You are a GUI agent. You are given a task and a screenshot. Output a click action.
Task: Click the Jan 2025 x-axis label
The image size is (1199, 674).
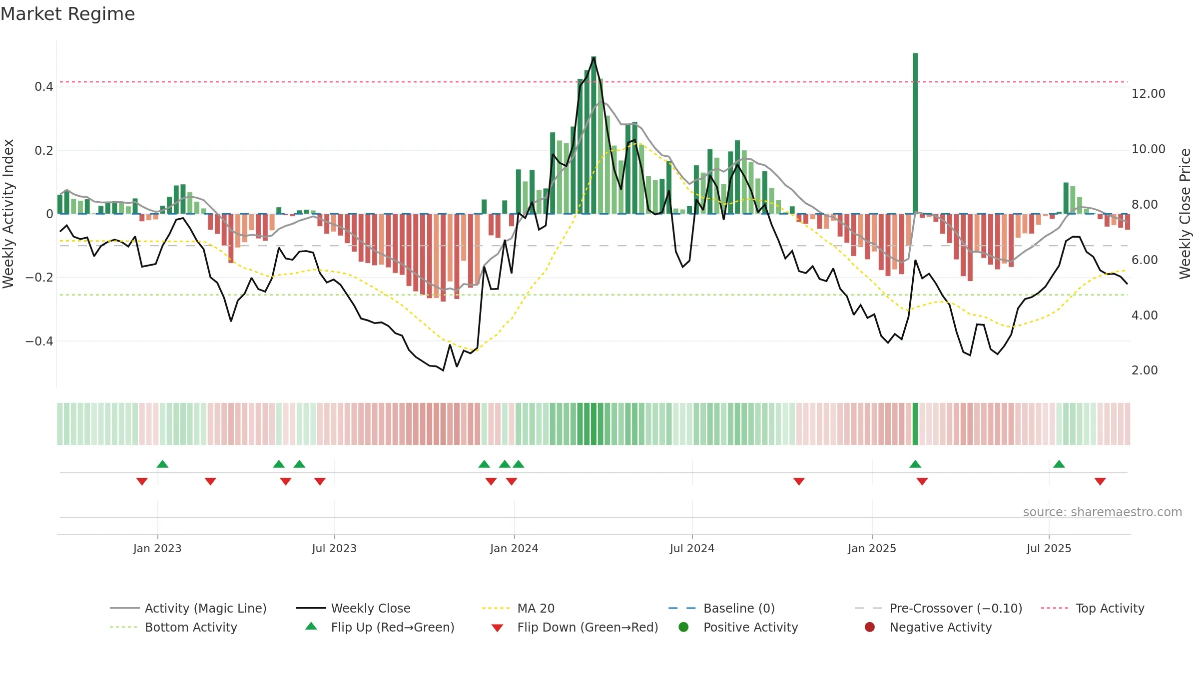(x=872, y=549)
